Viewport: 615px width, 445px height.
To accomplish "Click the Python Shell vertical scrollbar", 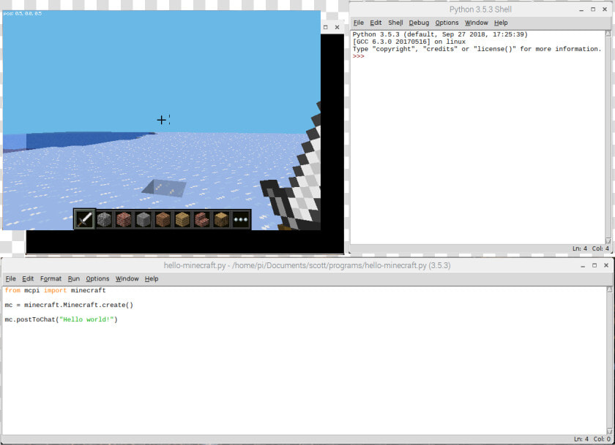I will pos(608,137).
